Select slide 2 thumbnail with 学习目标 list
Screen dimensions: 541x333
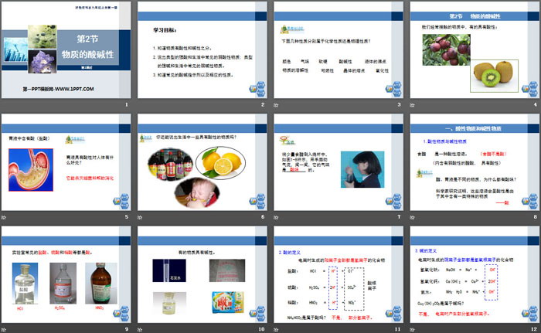pos(202,50)
